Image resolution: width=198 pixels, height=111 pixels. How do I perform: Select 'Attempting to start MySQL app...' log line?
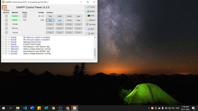point(37,51)
